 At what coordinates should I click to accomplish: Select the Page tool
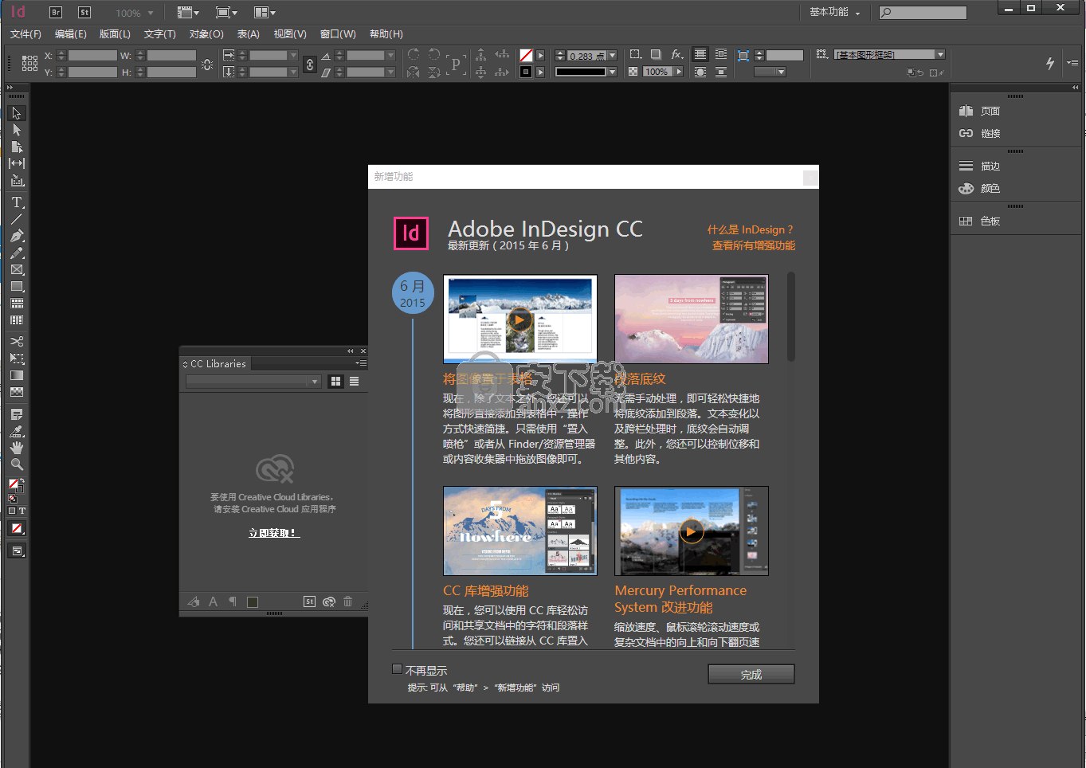[x=17, y=147]
